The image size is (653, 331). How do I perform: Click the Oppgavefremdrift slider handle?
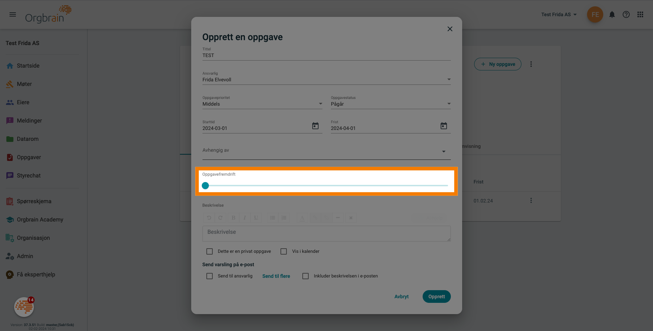tap(205, 186)
